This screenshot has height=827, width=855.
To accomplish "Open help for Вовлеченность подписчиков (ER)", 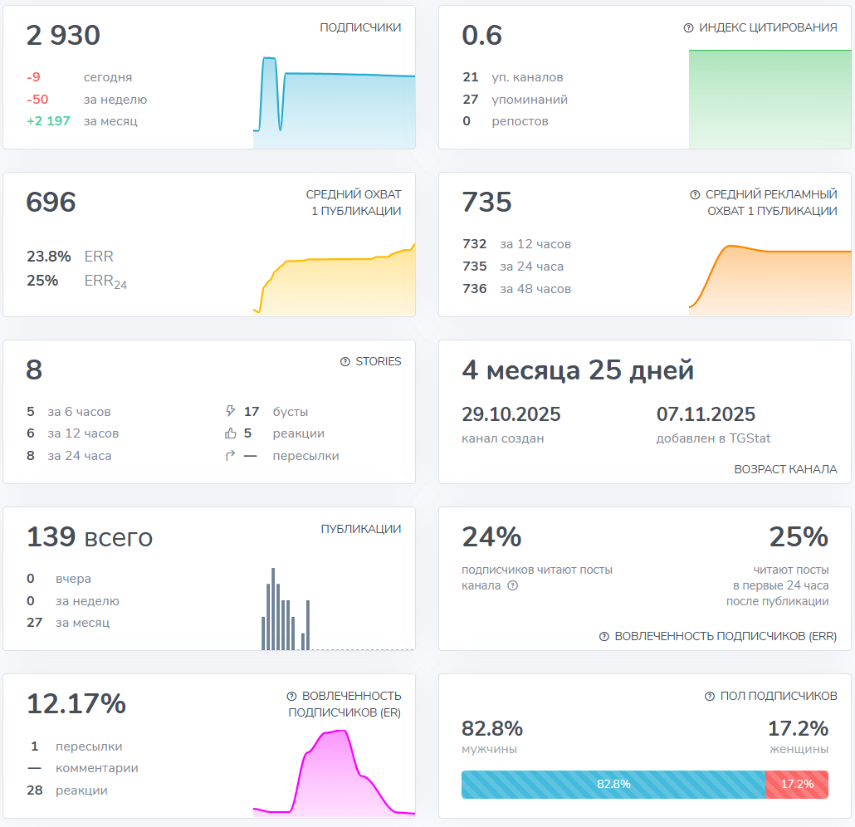I will 291,695.
